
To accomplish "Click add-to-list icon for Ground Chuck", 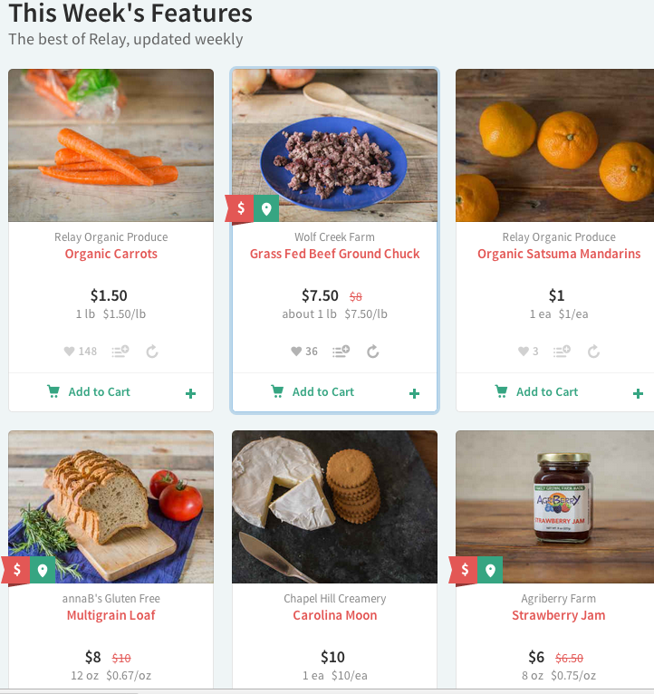I will tap(341, 352).
